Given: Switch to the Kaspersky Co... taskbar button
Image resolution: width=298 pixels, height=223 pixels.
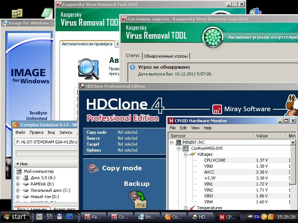Looking at the screenshot, I should point(120,217).
